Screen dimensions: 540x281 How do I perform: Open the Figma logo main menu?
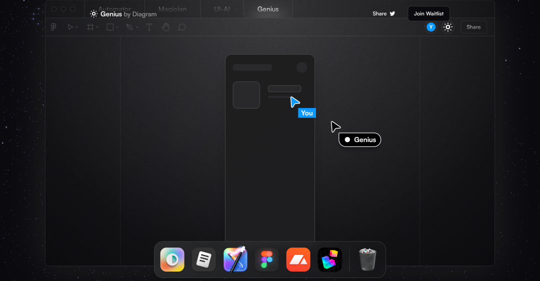point(53,27)
